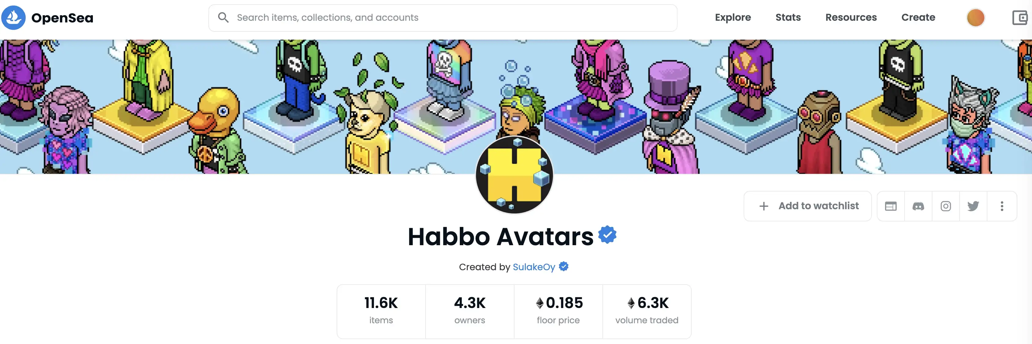
Task: Open the Instagram profile icon
Action: coord(946,206)
